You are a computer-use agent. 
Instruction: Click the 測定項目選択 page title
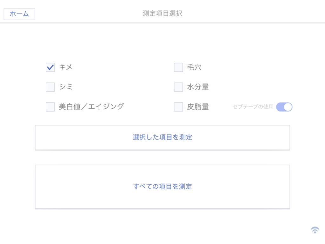coord(162,13)
